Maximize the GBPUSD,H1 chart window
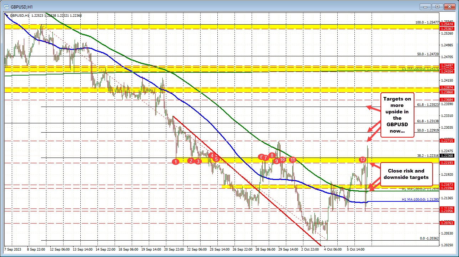 click(x=438, y=6)
